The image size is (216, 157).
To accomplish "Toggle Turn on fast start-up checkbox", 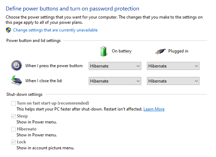I will [x=13, y=103].
